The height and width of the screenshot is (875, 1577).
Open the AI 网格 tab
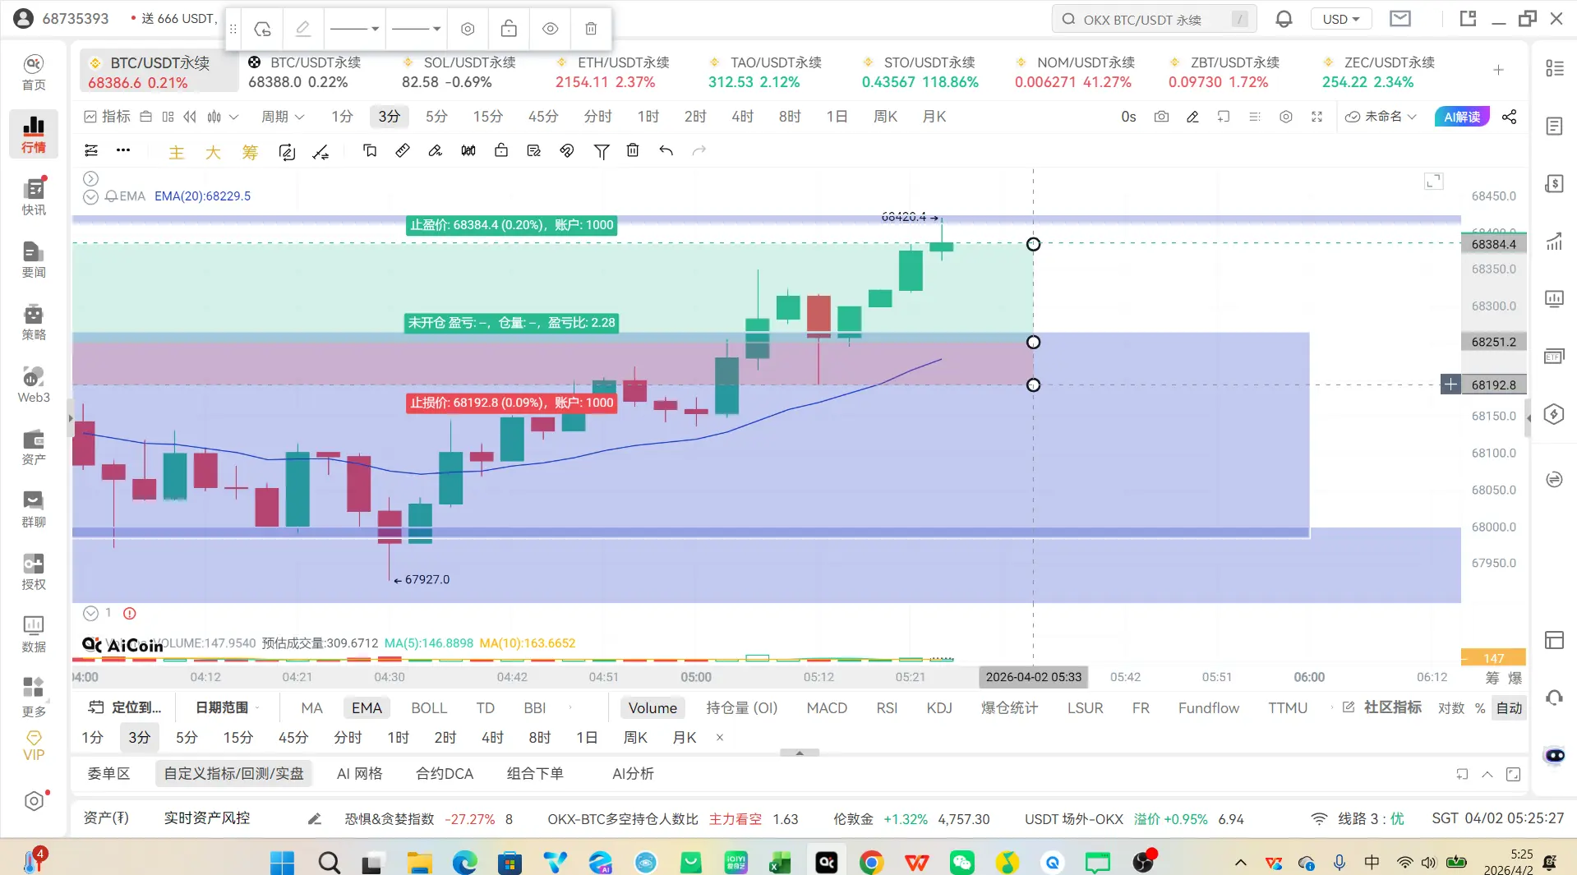(x=359, y=774)
